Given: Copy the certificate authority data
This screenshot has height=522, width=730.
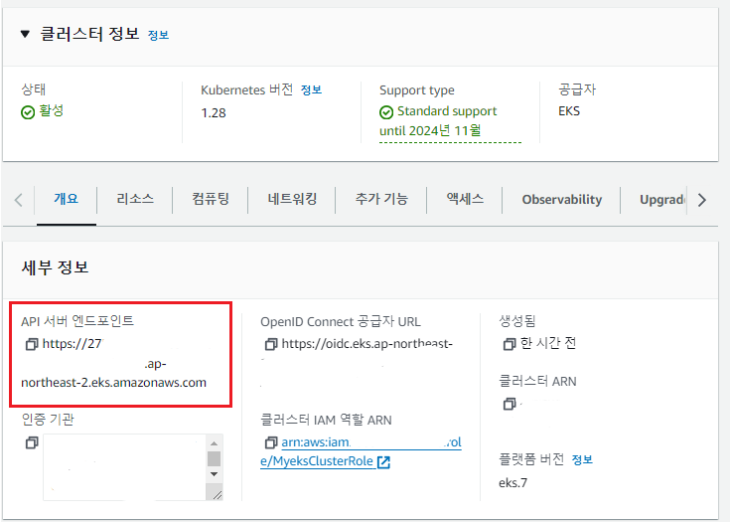Looking at the screenshot, I should [32, 442].
